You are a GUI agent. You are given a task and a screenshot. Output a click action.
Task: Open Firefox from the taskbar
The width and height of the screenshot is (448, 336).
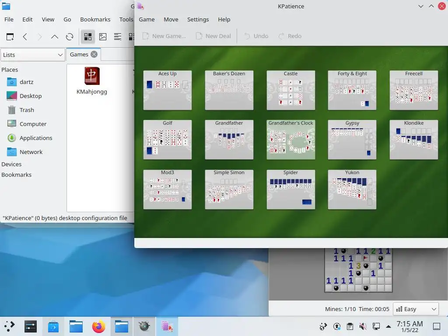(x=98, y=326)
